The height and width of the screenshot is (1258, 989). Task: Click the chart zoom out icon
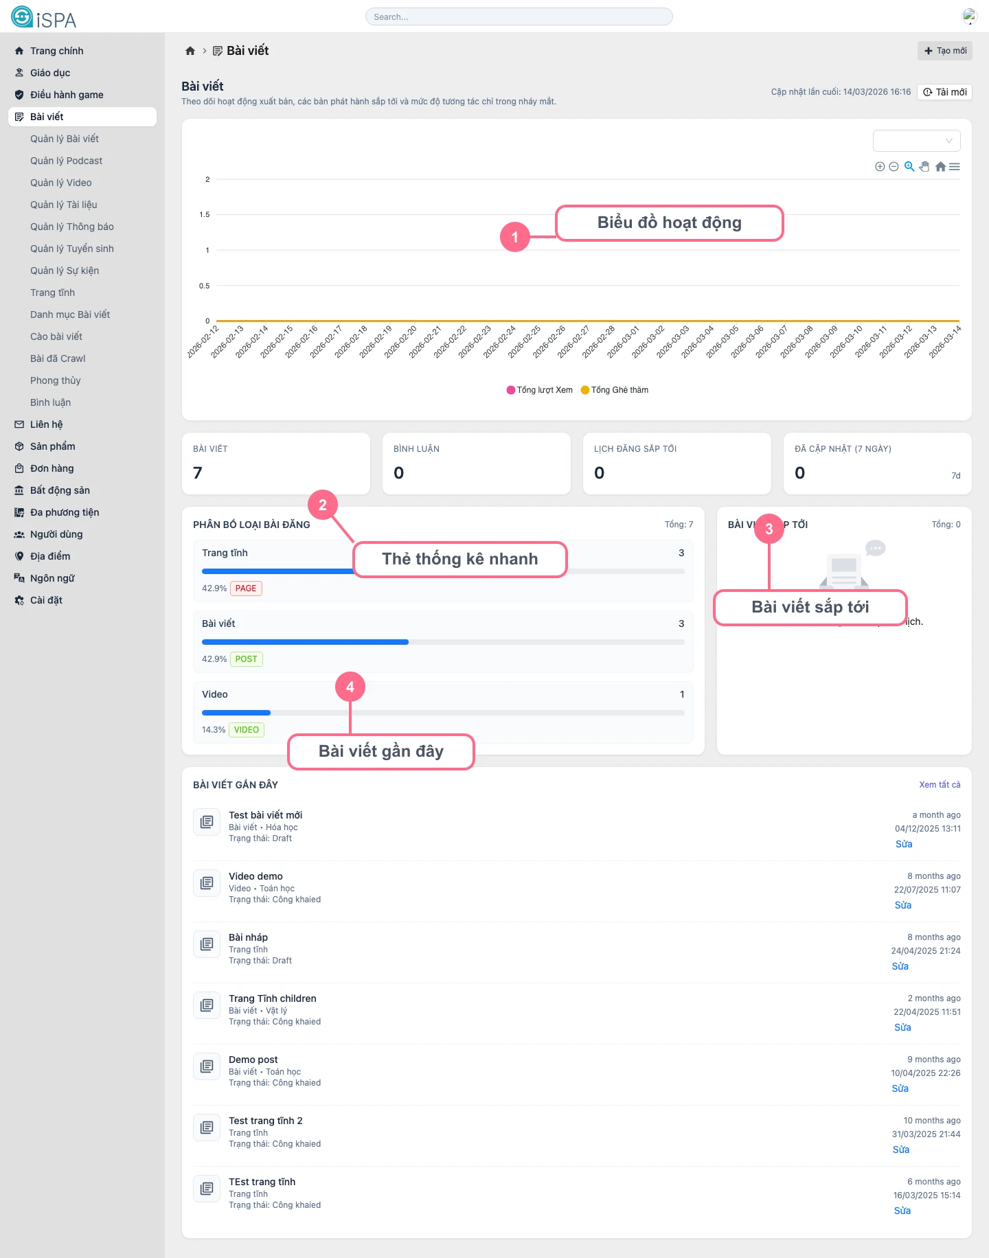(894, 167)
